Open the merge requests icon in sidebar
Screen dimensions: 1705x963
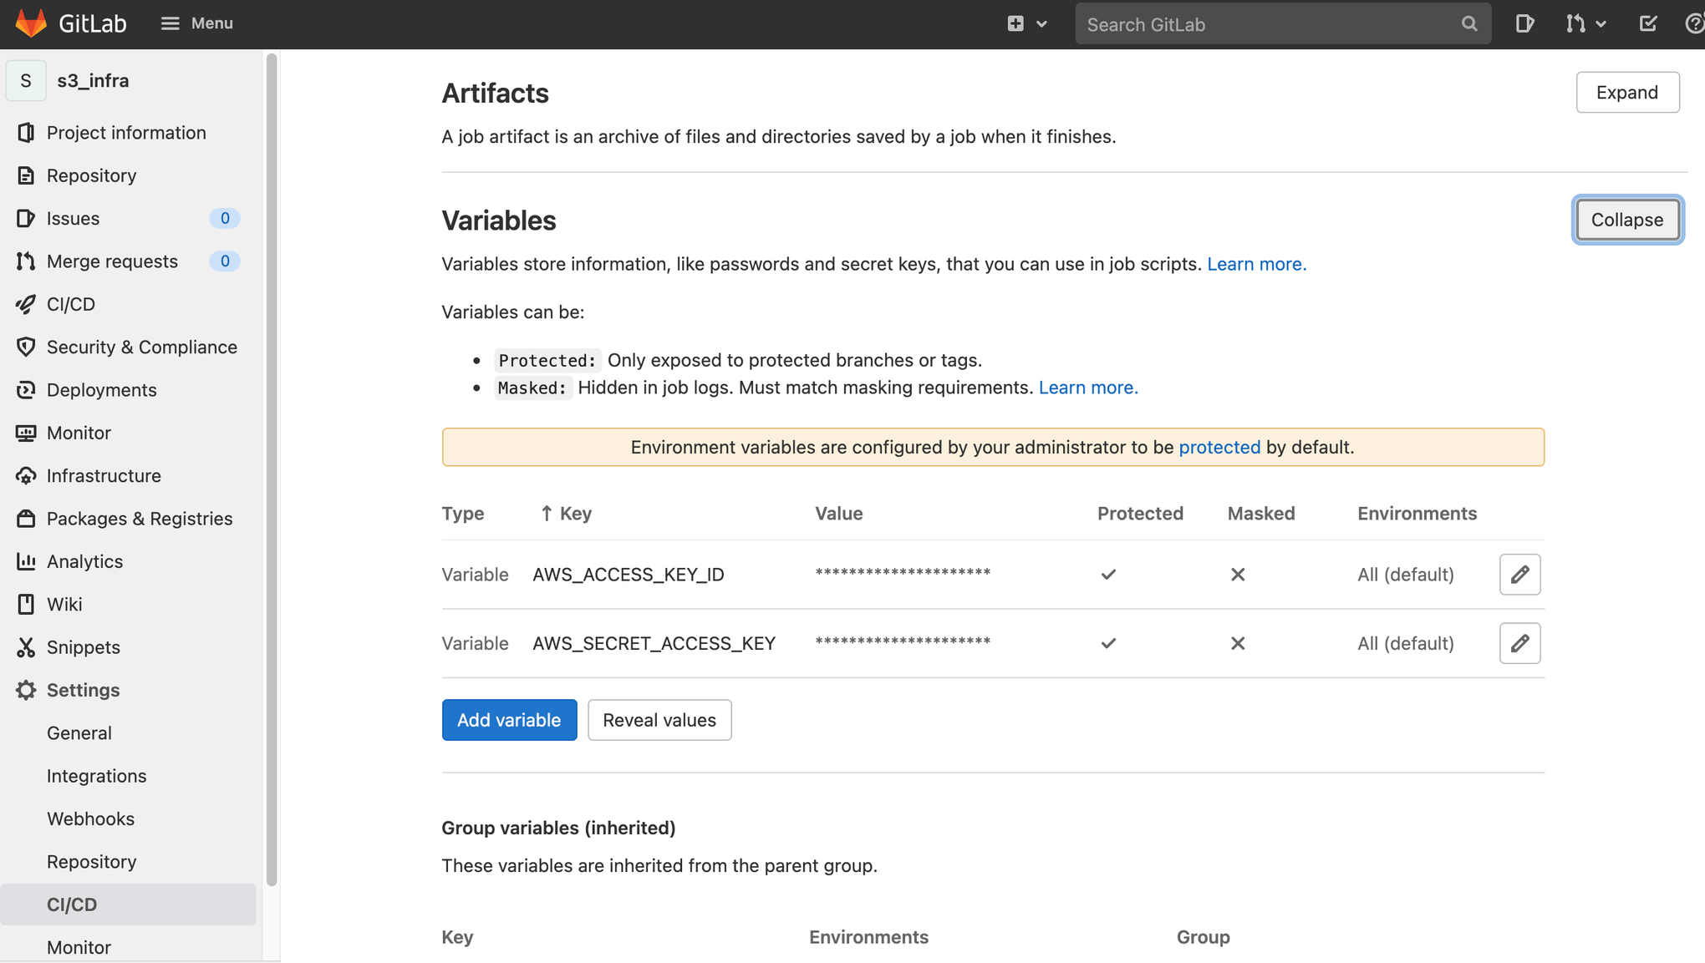[x=24, y=260]
